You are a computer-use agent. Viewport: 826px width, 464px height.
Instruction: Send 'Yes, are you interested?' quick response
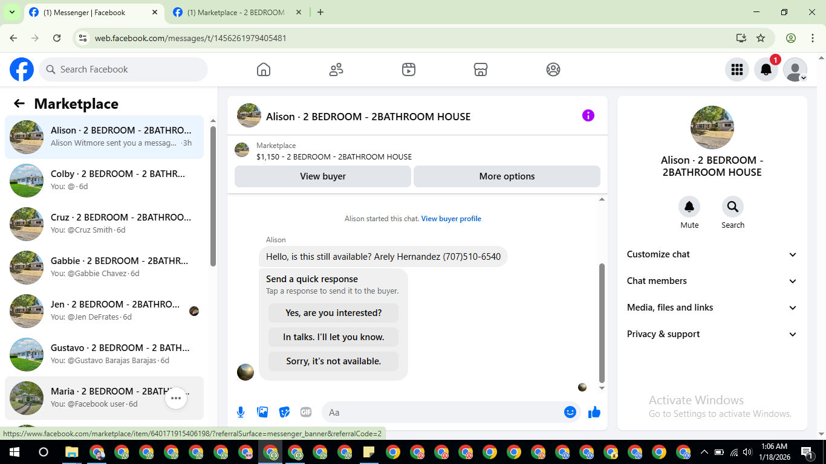tap(333, 313)
